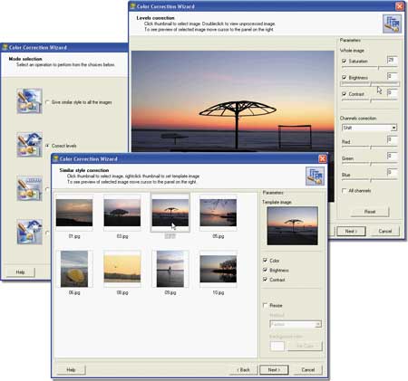Click the title bar icon of Levels window
The width and height of the screenshot is (408, 381).
pos(132,6)
